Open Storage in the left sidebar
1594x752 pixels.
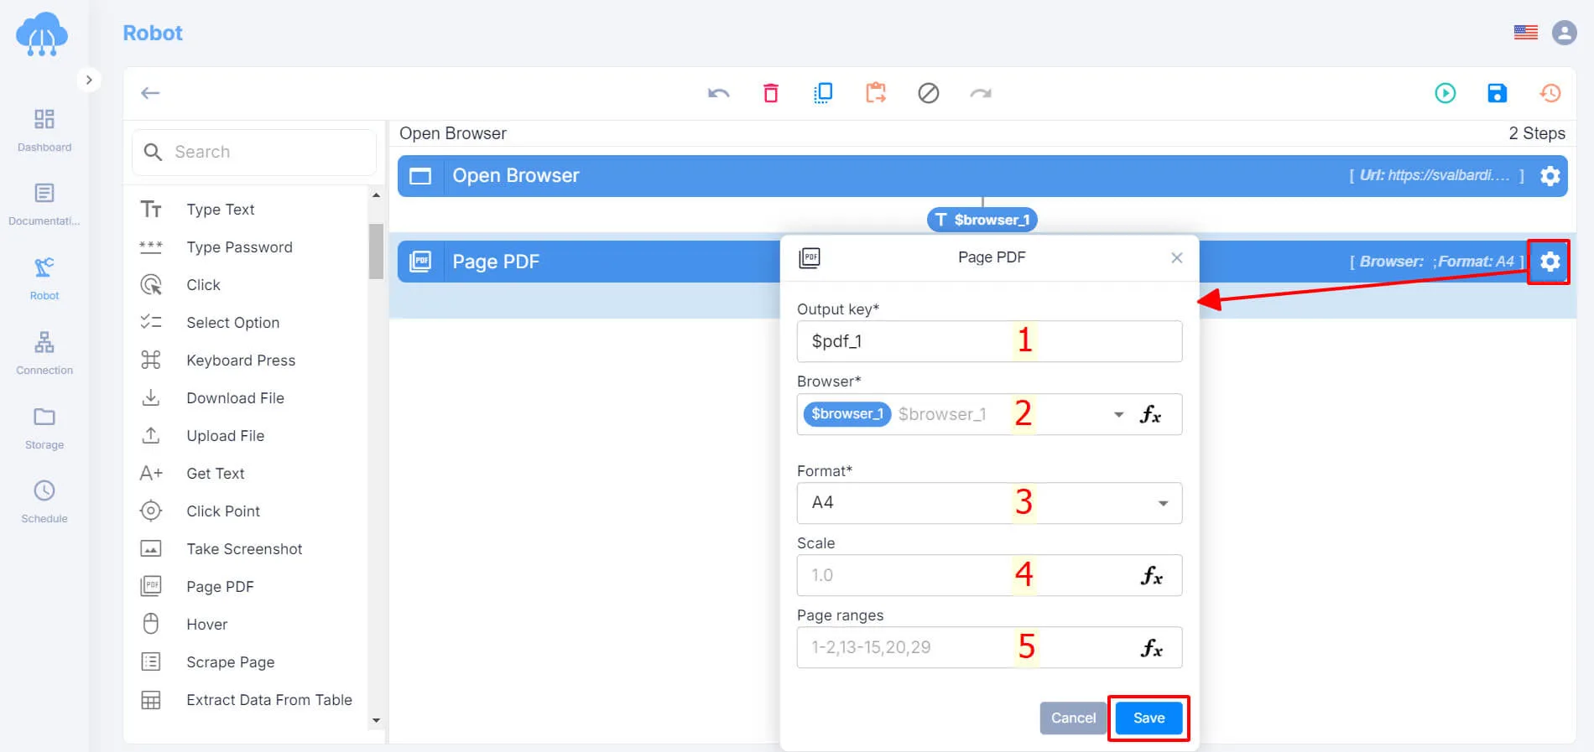44,428
